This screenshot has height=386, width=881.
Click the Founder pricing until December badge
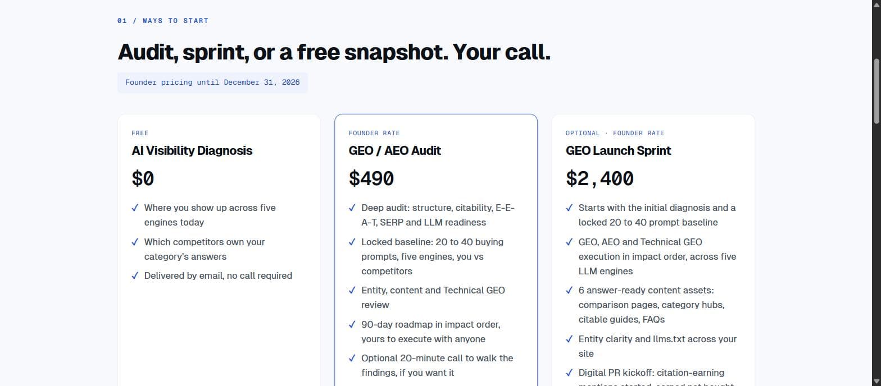(x=212, y=82)
